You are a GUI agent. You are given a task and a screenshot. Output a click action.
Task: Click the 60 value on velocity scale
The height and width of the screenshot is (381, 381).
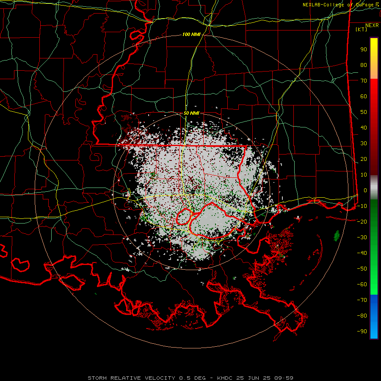coord(364,97)
